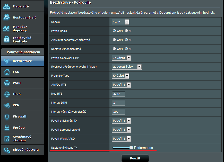The width and height of the screenshot is (224, 162).
Task: Select ANO for Nastavit AP samostatně
Action: click(114, 49)
